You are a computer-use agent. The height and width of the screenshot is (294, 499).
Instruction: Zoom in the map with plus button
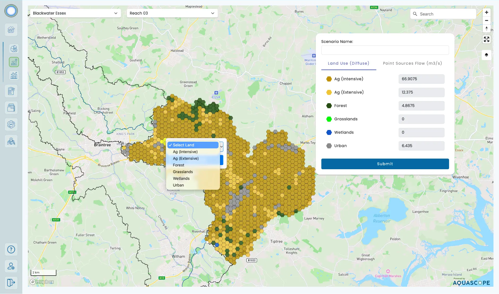click(x=487, y=12)
